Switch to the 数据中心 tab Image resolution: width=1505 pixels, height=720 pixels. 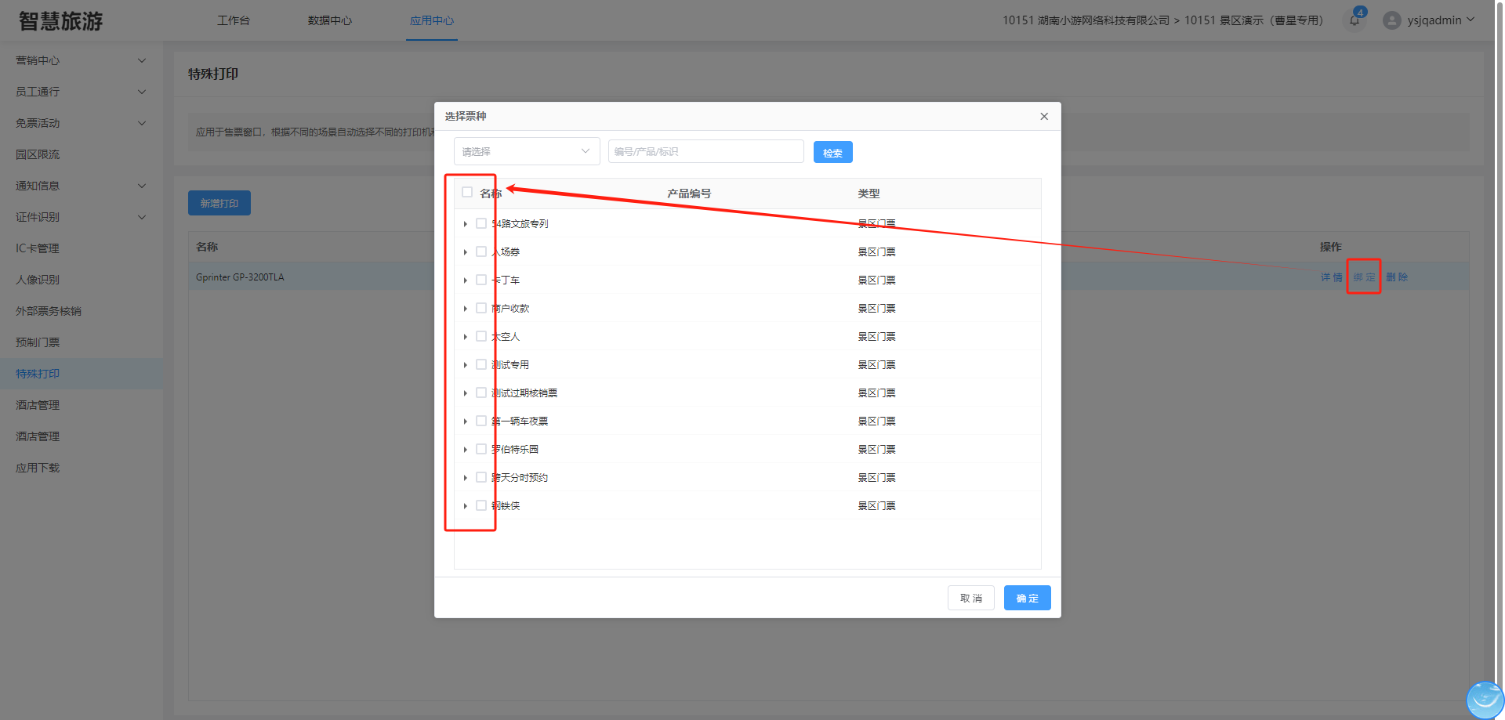pyautogui.click(x=329, y=20)
